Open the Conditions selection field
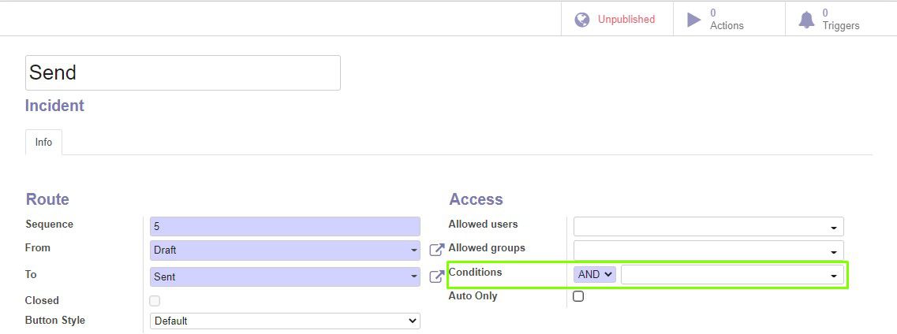897x334 pixels. click(732, 275)
